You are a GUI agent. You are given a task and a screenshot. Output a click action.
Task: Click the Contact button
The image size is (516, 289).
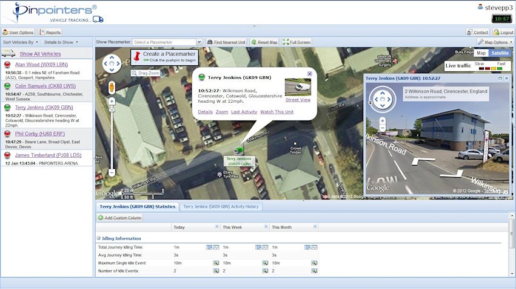click(x=478, y=32)
